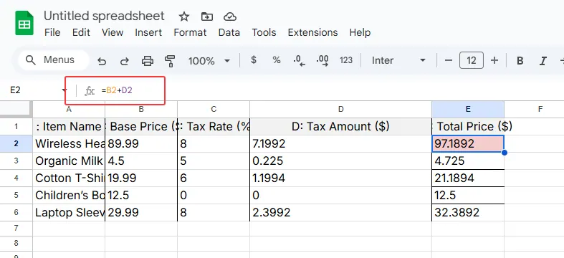Screen dimensions: 564x258
Task: Format as percent with % button
Action: click(x=276, y=60)
